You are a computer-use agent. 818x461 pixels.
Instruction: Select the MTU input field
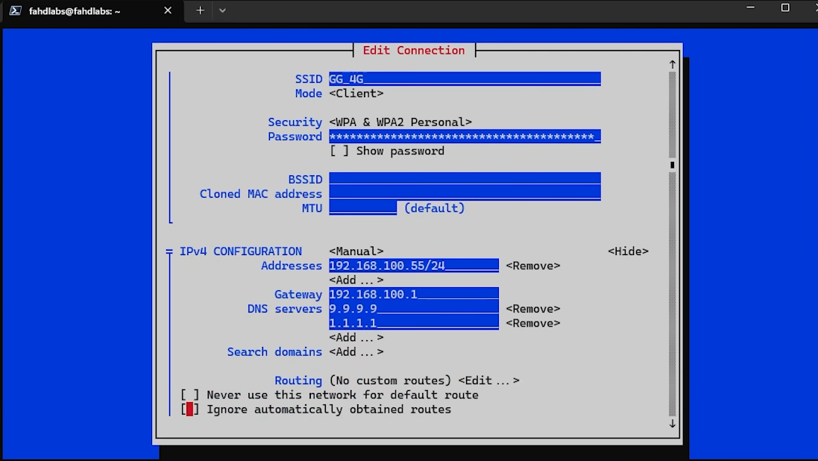point(362,208)
